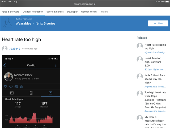Click avatar beside Software 5.00 thread
This screenshot has width=170, height=128.
140,59
